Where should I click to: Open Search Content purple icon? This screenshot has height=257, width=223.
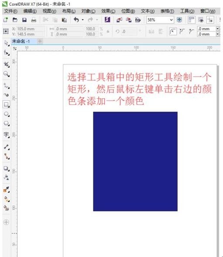pos(107,20)
